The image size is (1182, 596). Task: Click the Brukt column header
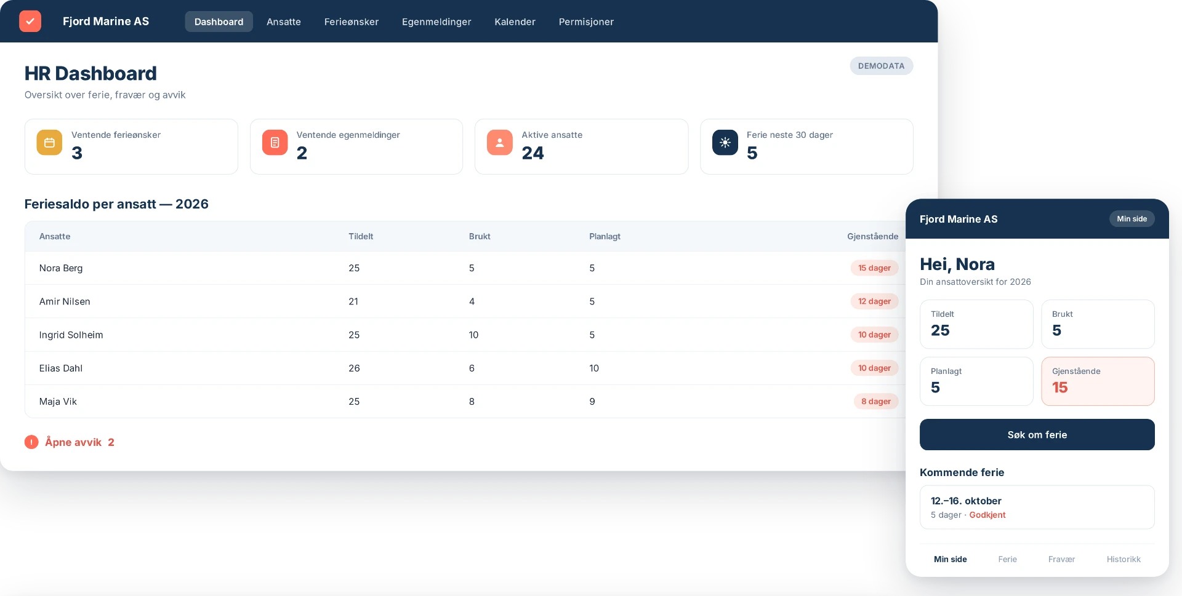pyautogui.click(x=480, y=236)
